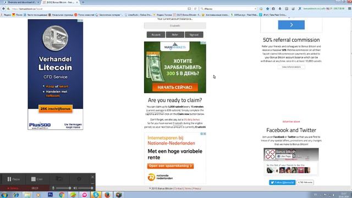The width and height of the screenshot is (352, 198).
Task: Open Photoshop from the taskbar
Action: (50, 195)
